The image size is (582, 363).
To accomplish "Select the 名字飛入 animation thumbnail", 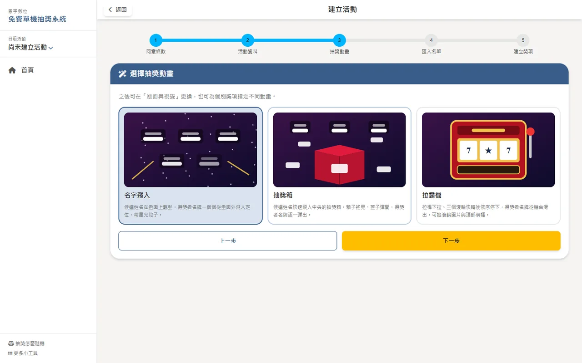I will click(x=191, y=150).
